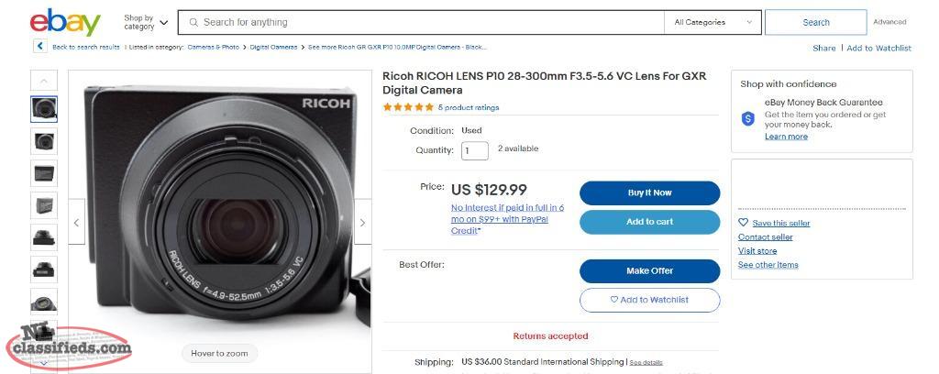Expand the All Categories dropdown
939x374 pixels.
(713, 22)
